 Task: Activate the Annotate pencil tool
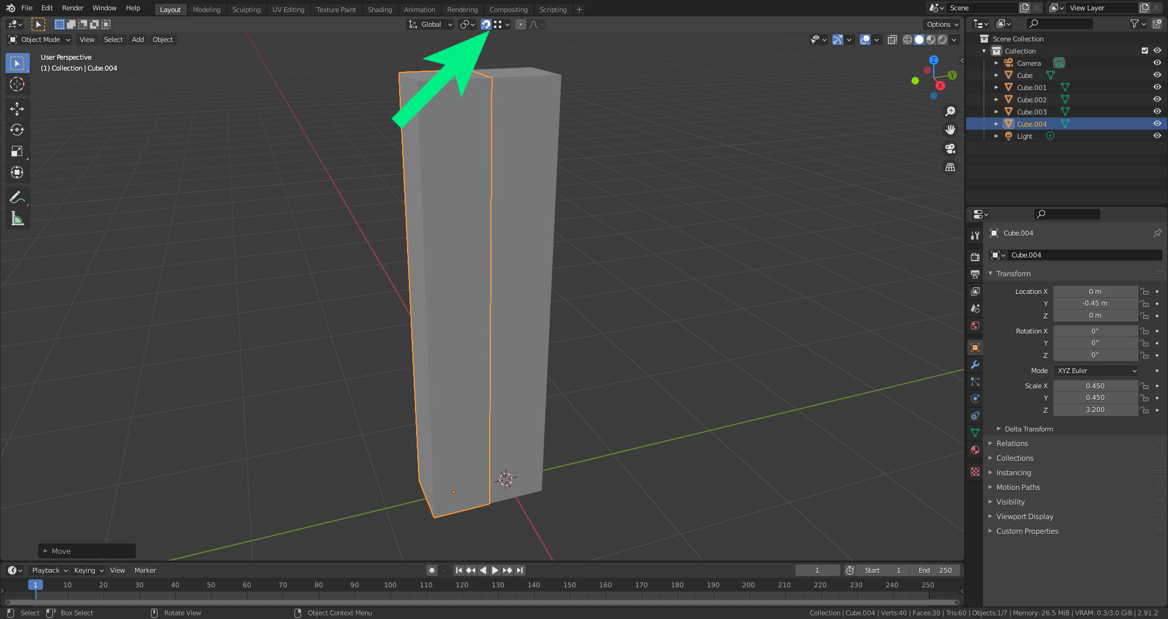(x=17, y=197)
